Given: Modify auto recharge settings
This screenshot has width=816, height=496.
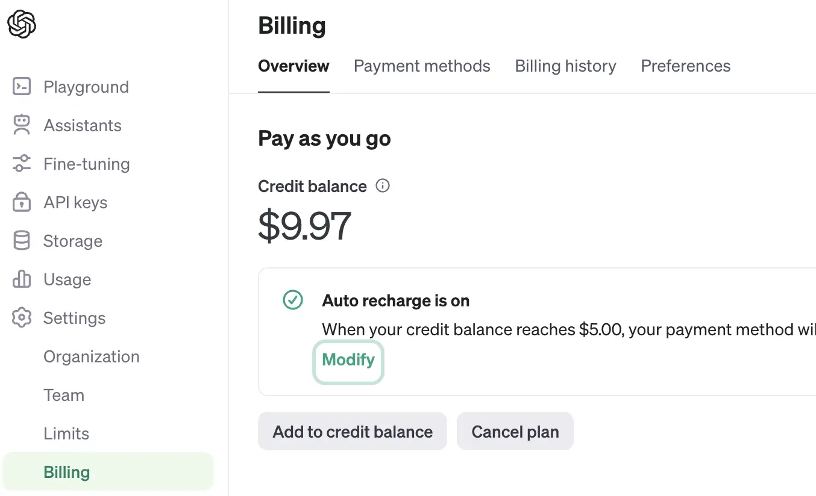Looking at the screenshot, I should point(348,360).
